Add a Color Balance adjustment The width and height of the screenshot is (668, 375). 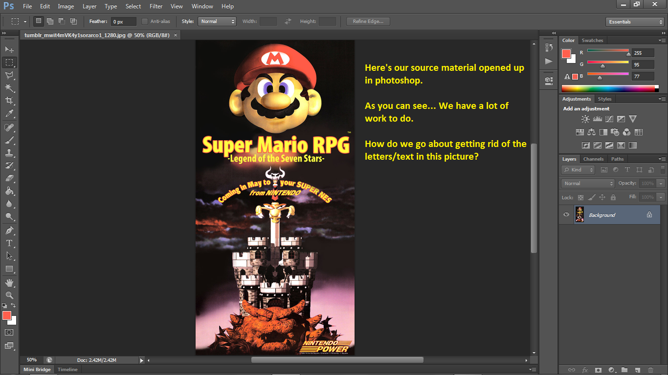[592, 132]
